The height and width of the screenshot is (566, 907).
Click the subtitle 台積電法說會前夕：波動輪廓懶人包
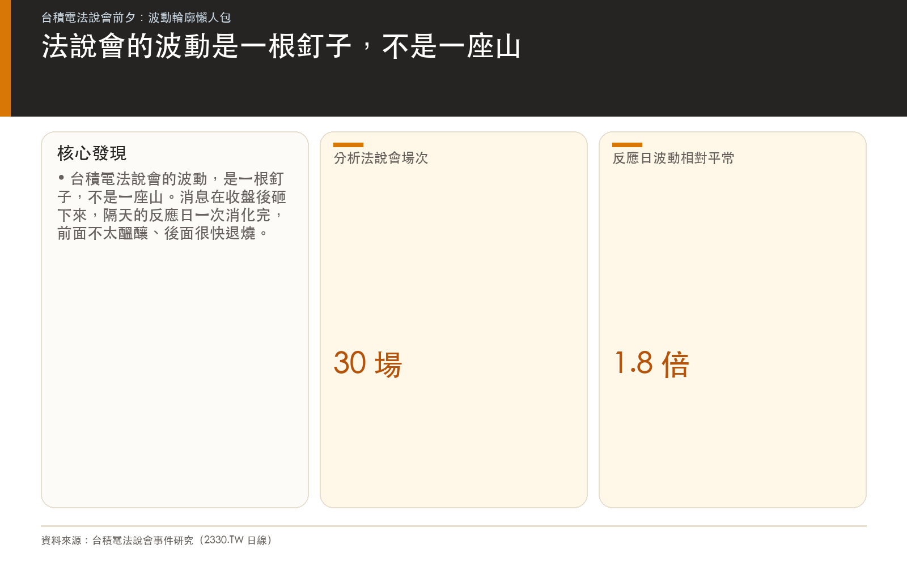[136, 18]
